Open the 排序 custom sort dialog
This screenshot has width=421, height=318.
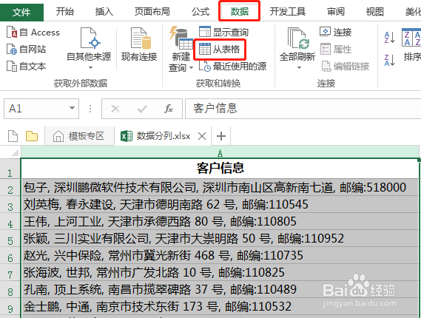(x=411, y=44)
